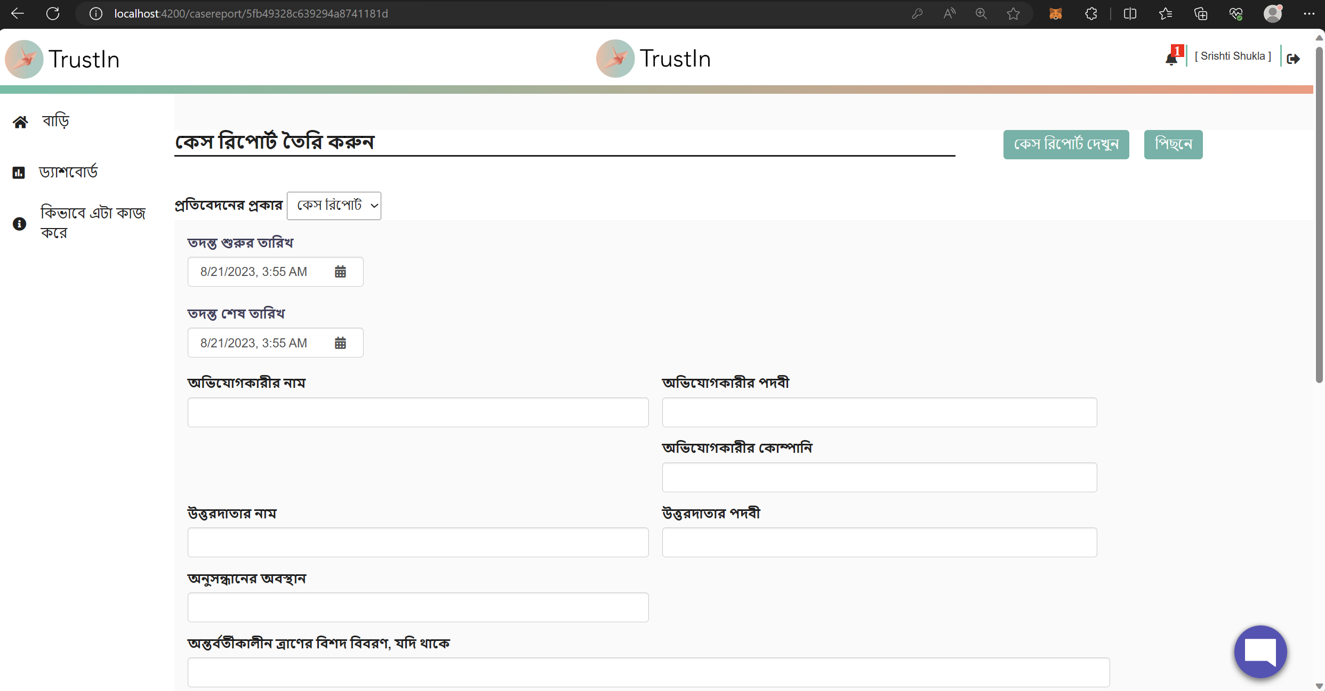Open the calendar picker for তদন্ত শেষ তারিখ
Screen dimensions: 1325x691
point(341,343)
